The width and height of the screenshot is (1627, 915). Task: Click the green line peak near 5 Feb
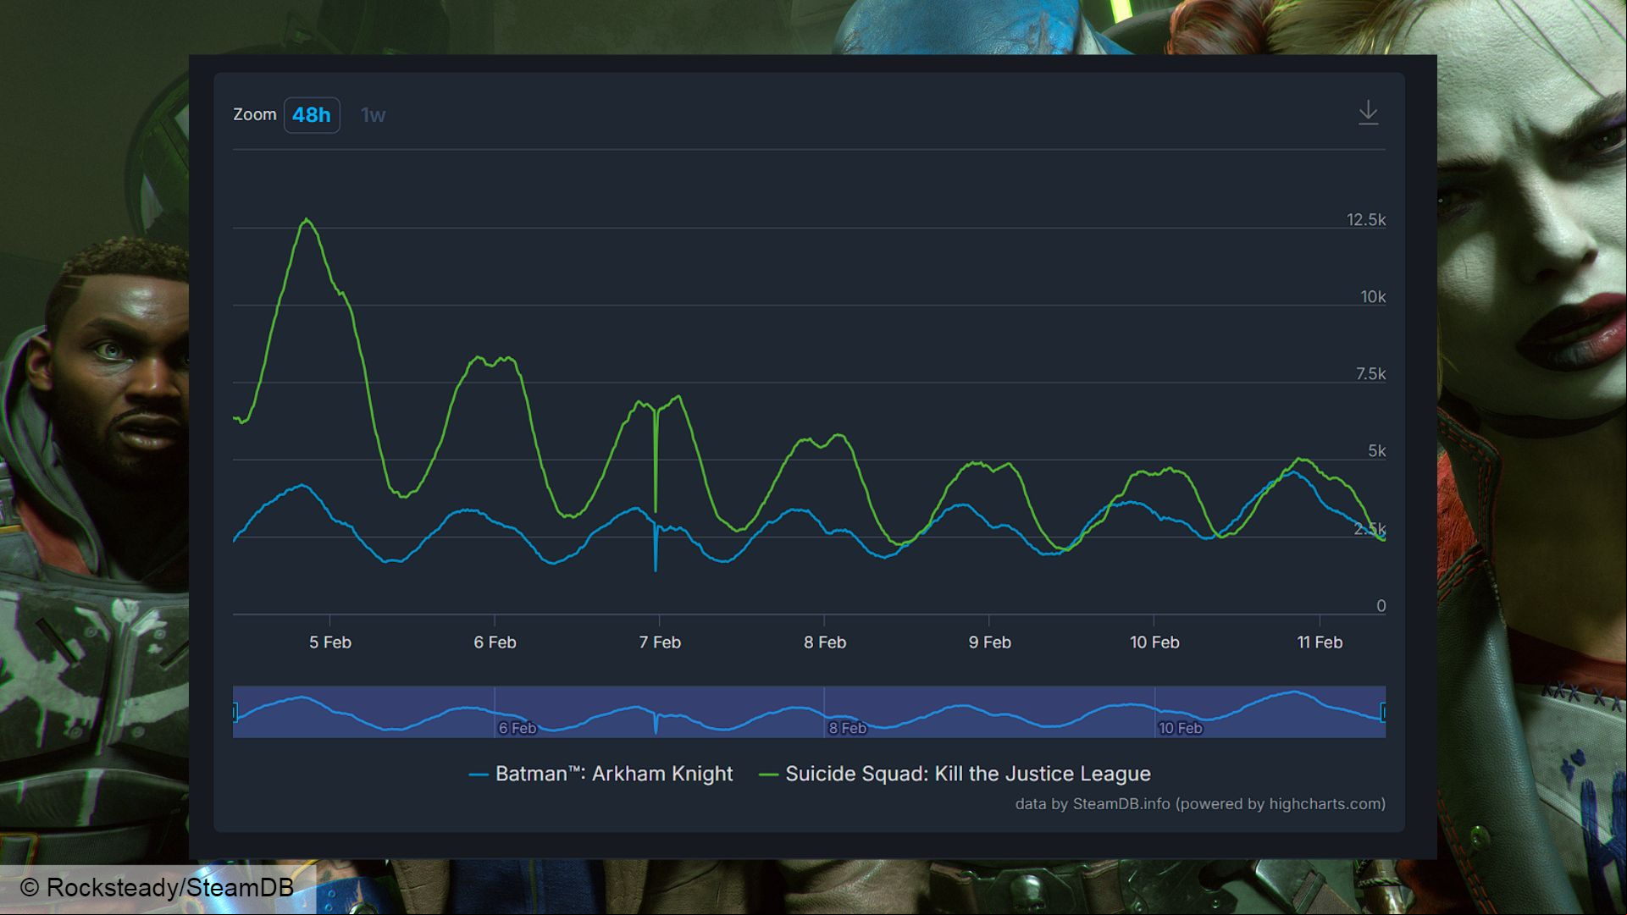pos(307,220)
